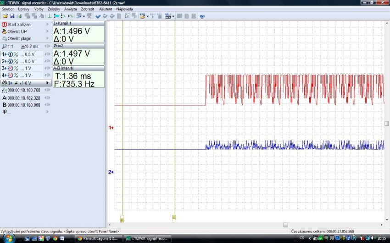390x243 pixels.
Task: Toggle channel 2 enable circle
Action: 10,61
